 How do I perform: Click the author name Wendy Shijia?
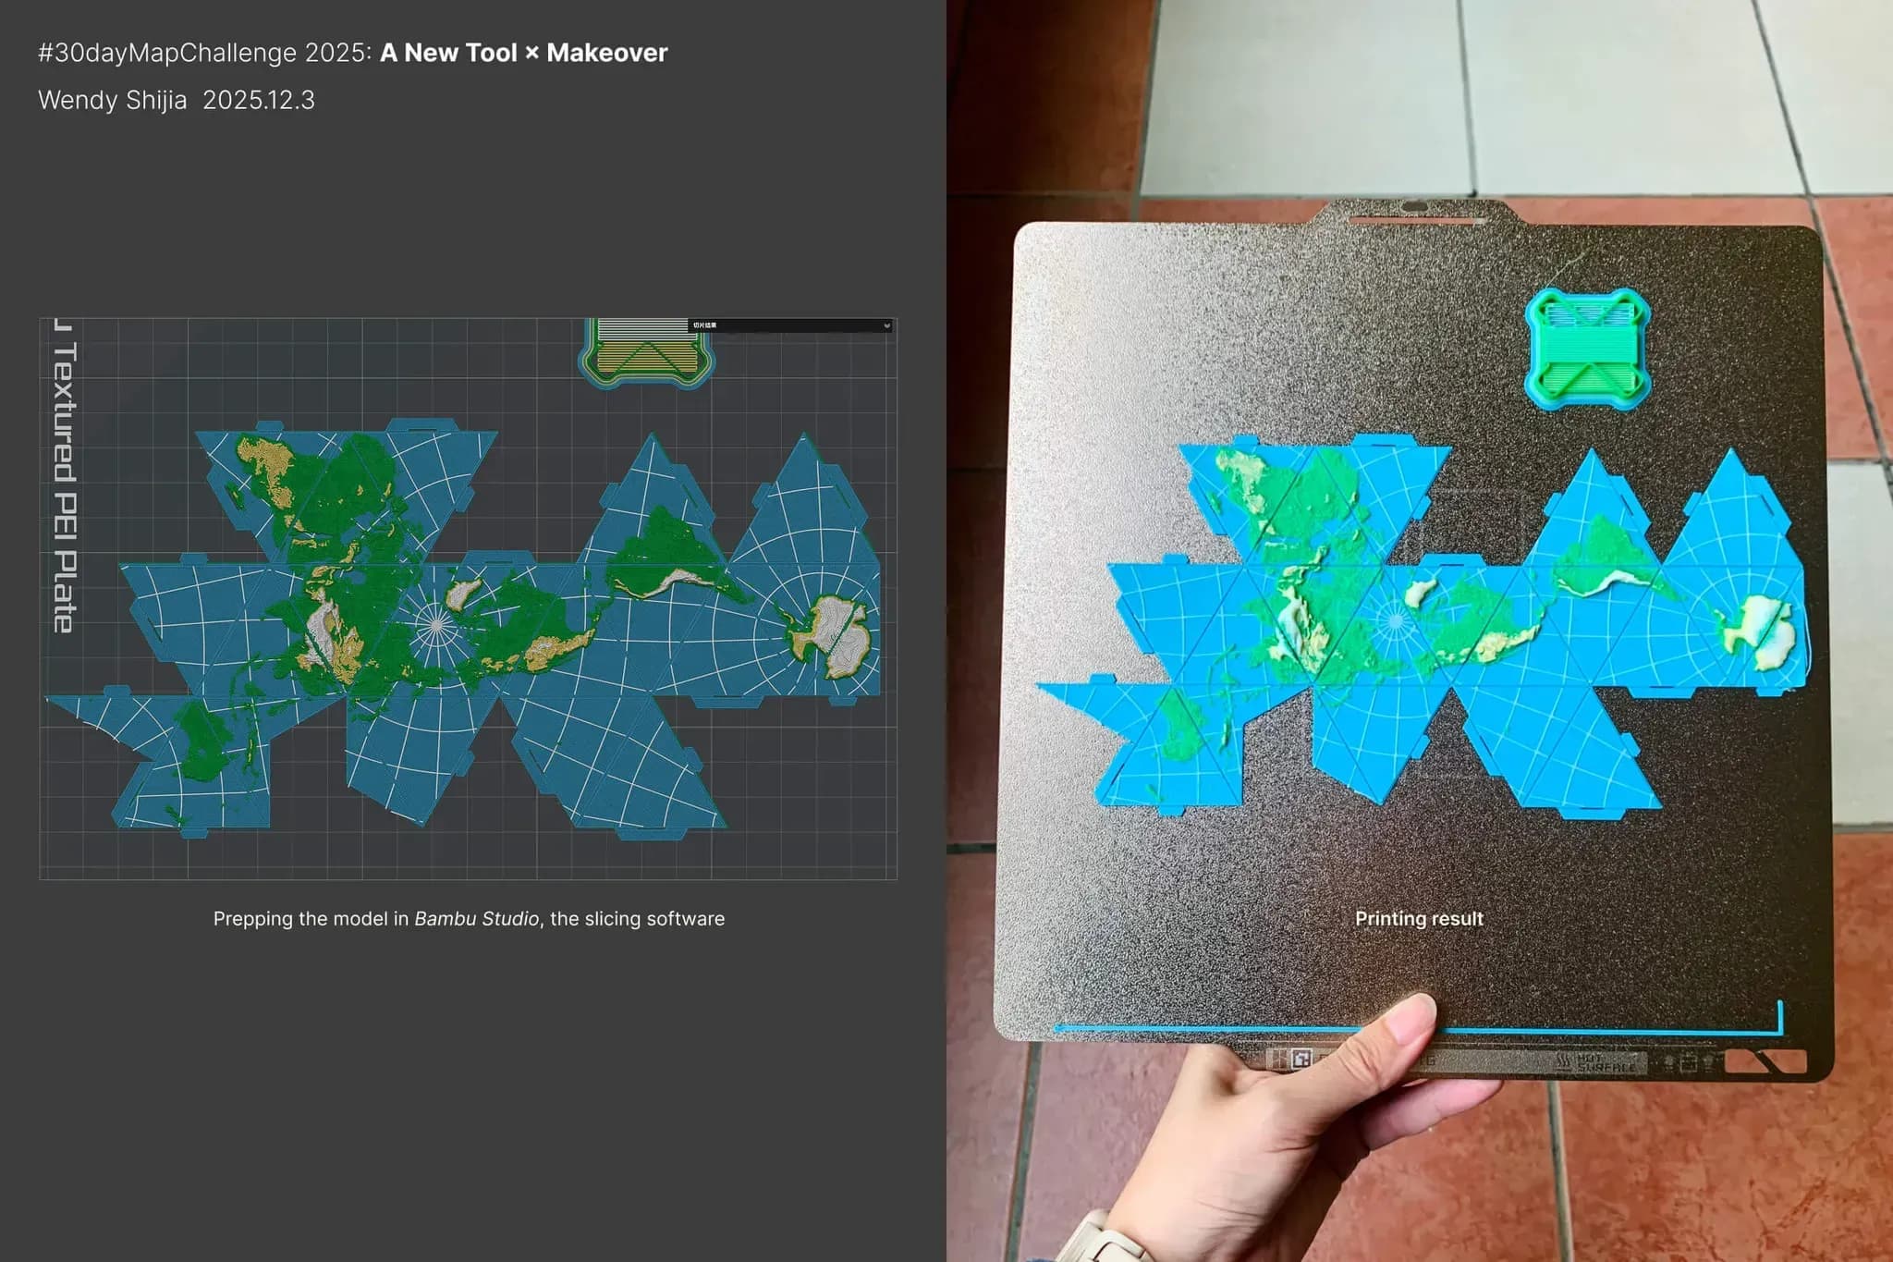tap(112, 100)
